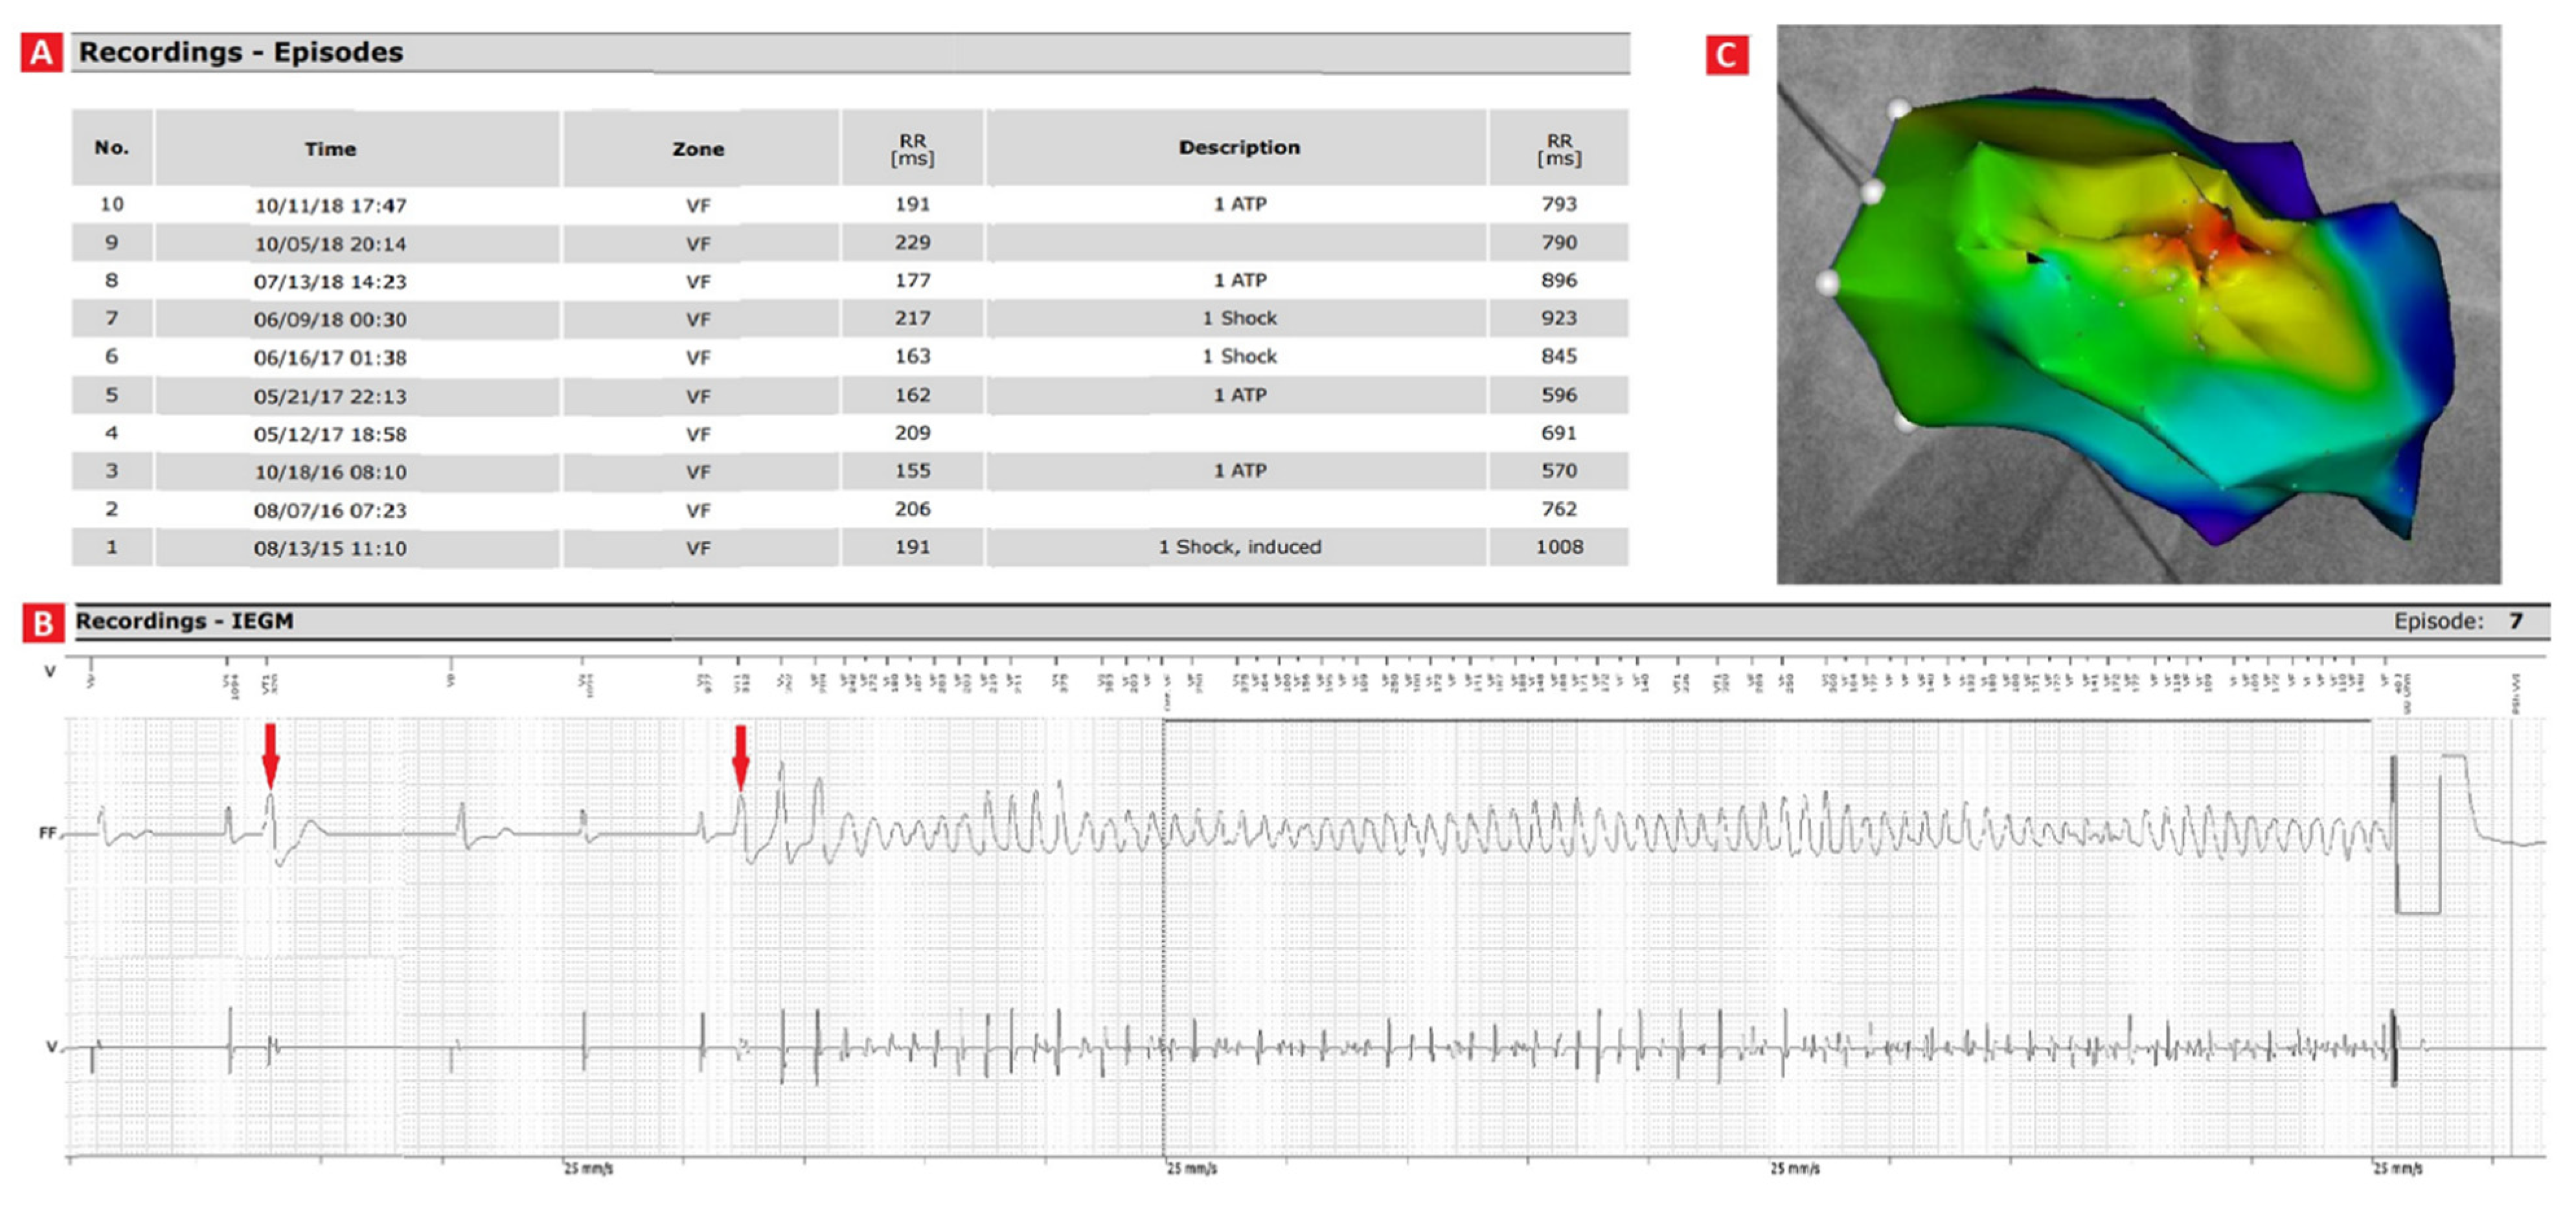Select episode time 06/09/18 00:30
This screenshot has height=1208, width=2576.
pyautogui.click(x=330, y=320)
